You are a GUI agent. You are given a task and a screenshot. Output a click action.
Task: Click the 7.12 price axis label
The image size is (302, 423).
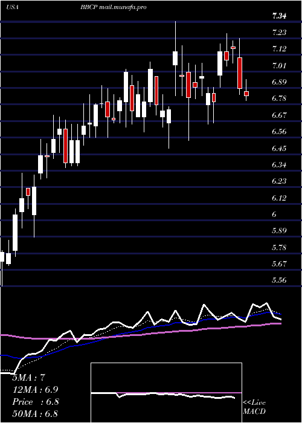[x=279, y=49]
